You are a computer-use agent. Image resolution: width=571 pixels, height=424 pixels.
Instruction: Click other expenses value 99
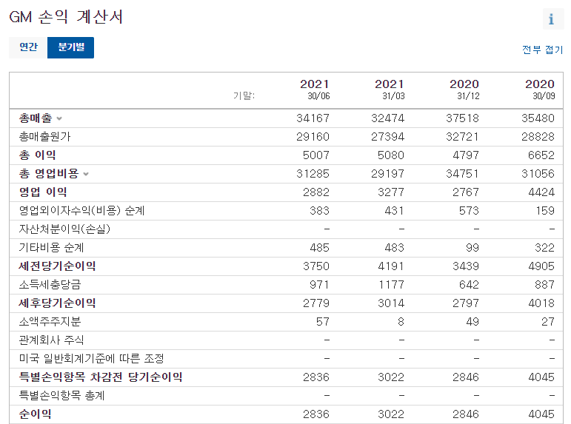pos(473,248)
